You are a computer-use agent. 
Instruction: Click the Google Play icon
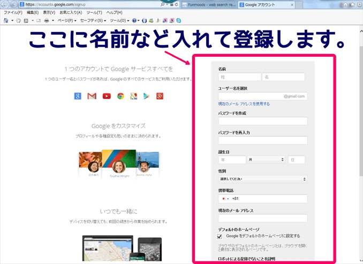pos(147,96)
